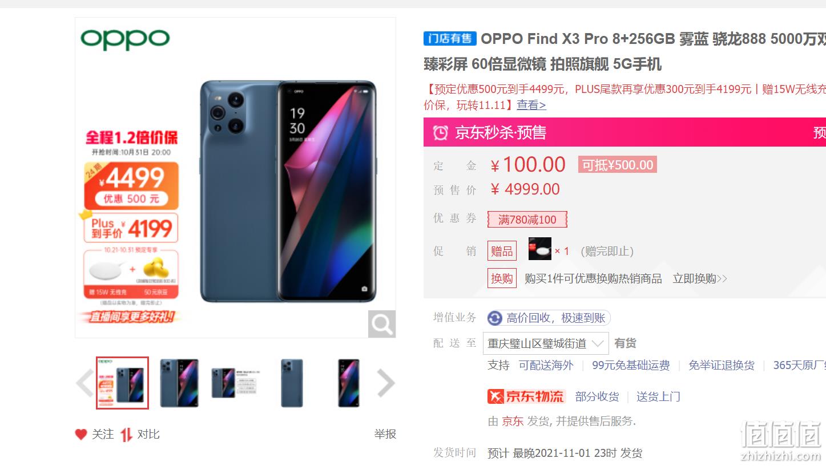826x466 pixels.
Task: Click the 京东物流 logistics logo
Action: point(526,396)
